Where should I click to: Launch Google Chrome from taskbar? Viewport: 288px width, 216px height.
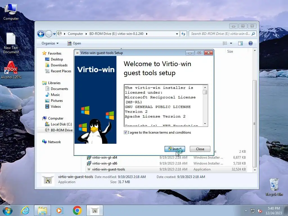[77, 210]
